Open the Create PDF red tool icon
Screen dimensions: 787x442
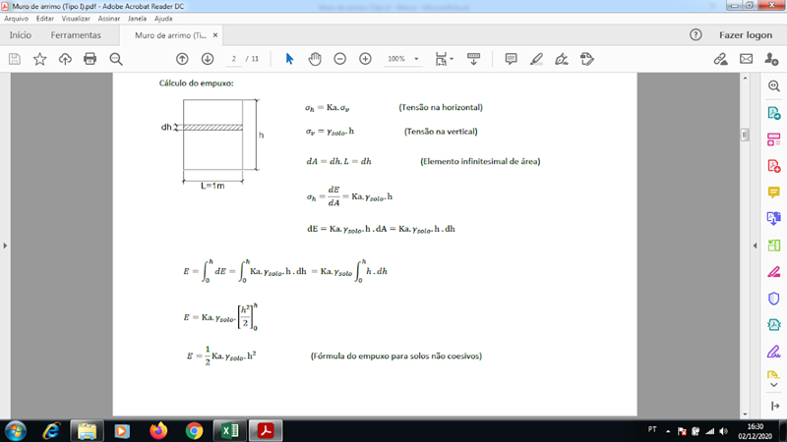point(774,166)
